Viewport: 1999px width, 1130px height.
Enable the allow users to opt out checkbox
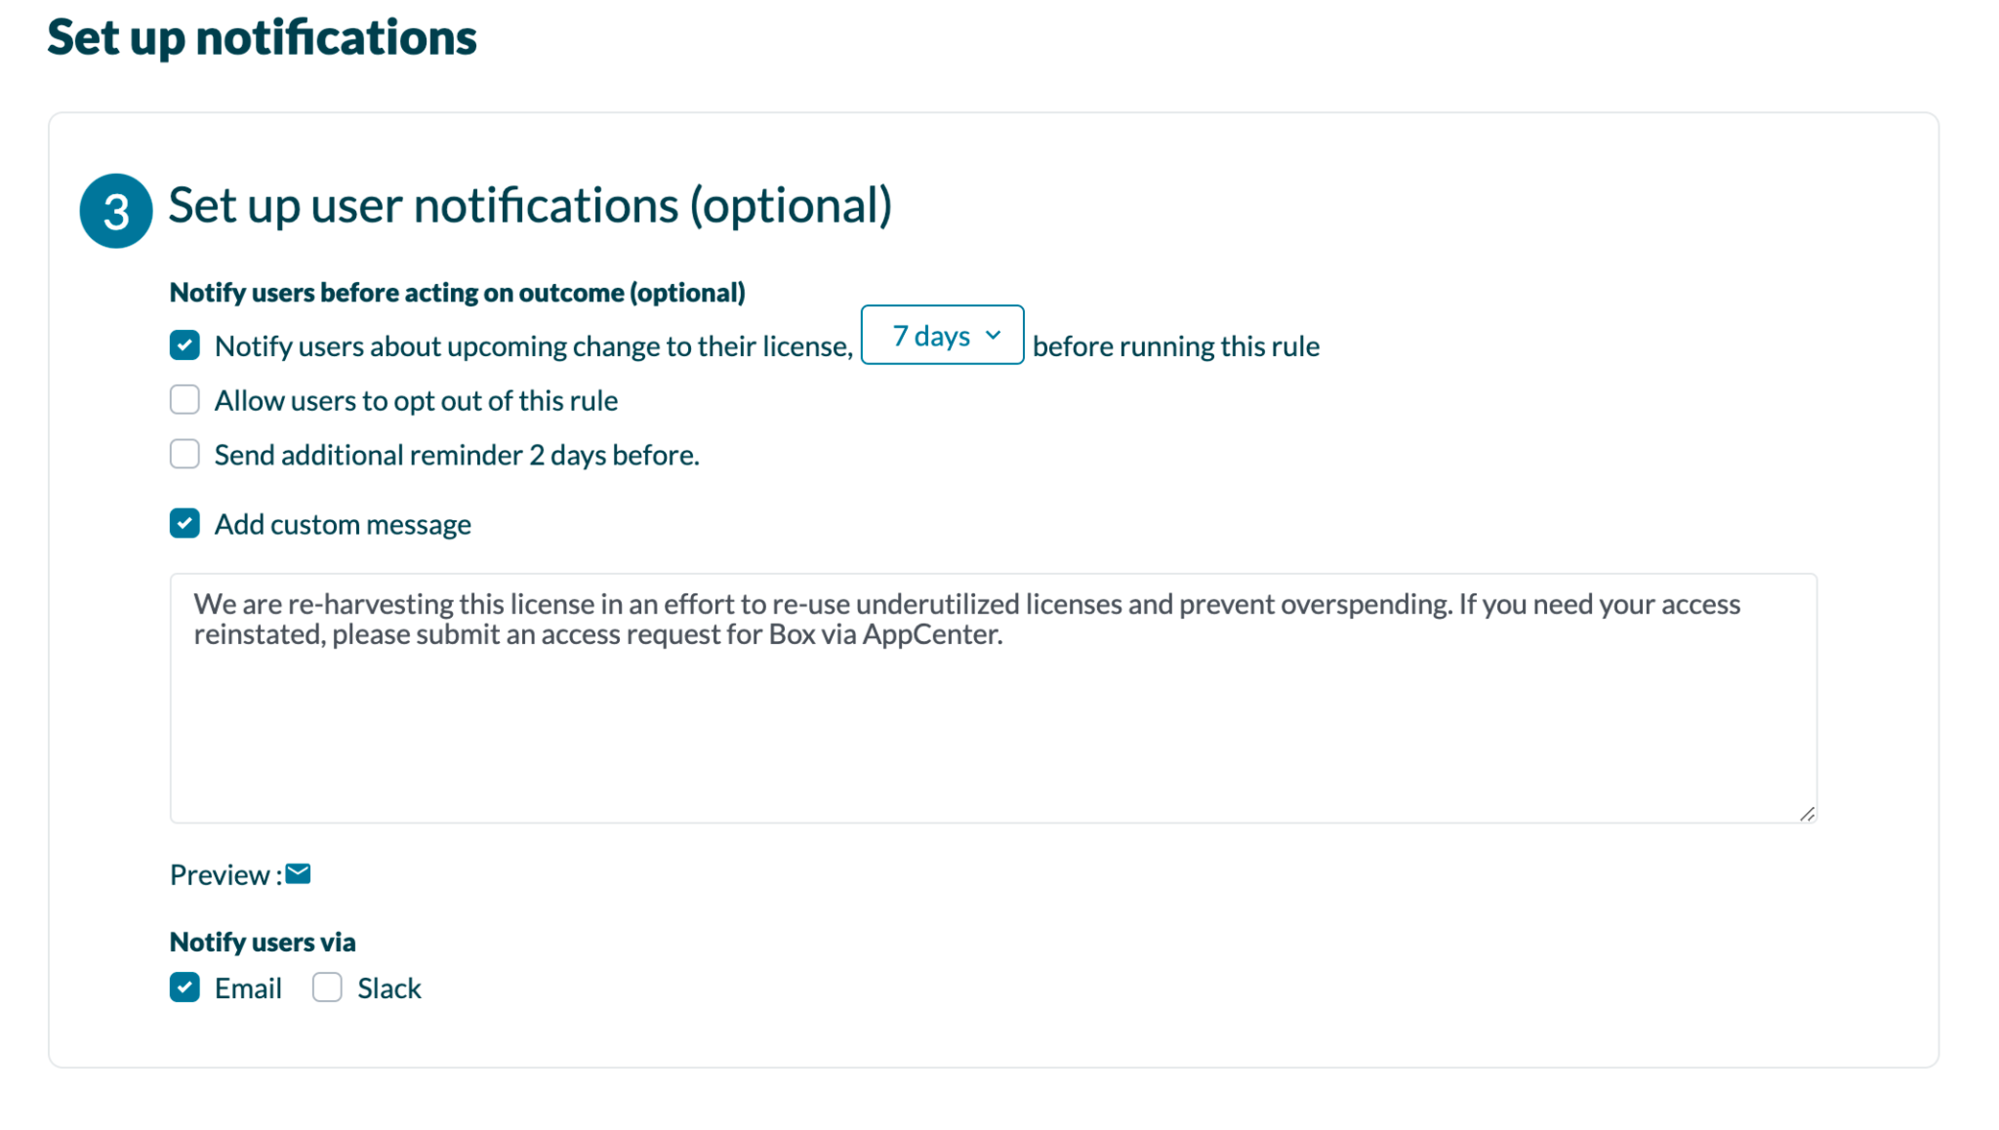click(x=185, y=401)
